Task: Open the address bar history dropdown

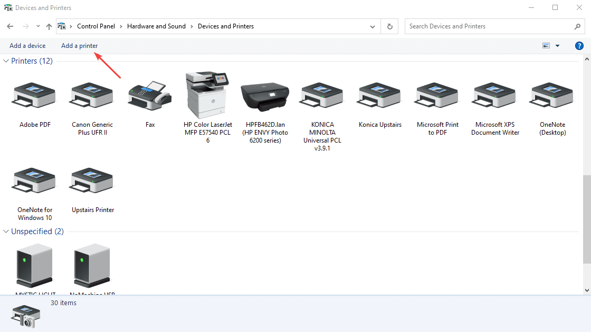Action: click(373, 26)
